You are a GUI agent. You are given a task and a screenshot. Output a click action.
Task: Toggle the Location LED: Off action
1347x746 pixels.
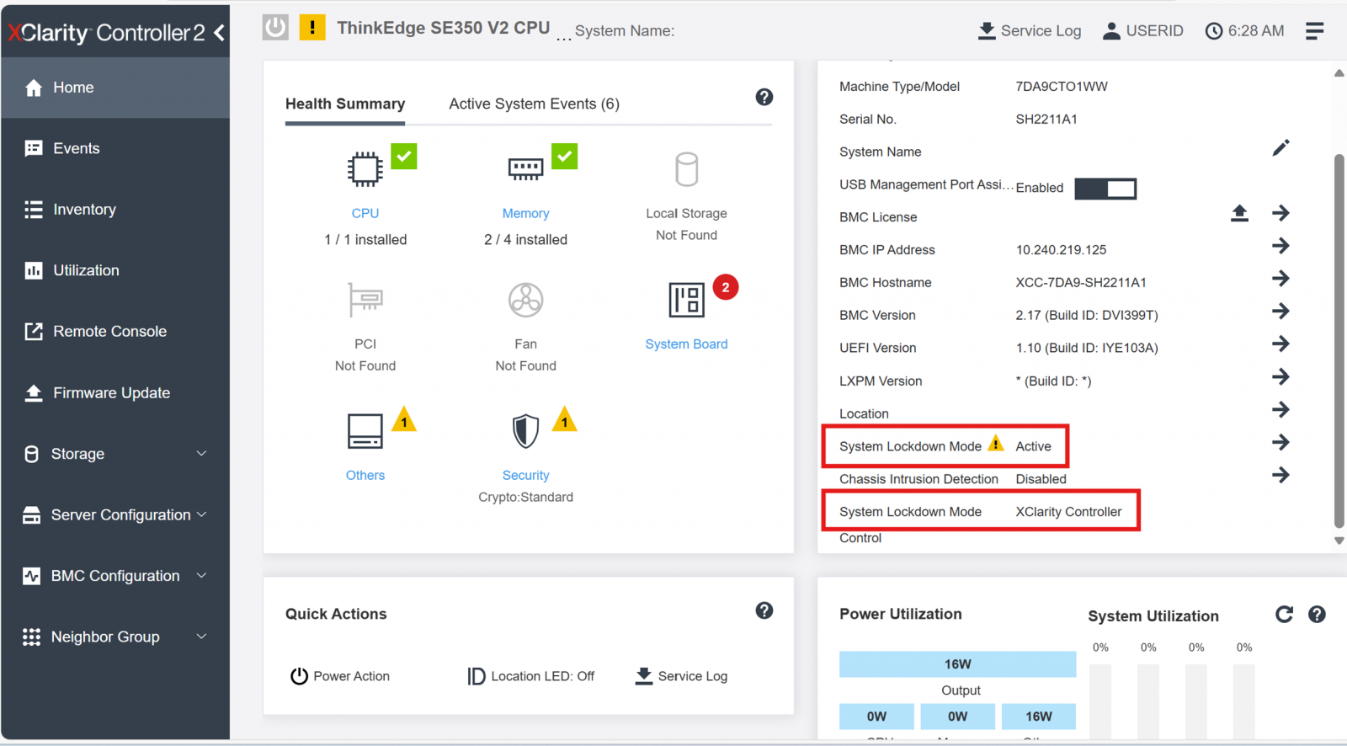coord(530,676)
